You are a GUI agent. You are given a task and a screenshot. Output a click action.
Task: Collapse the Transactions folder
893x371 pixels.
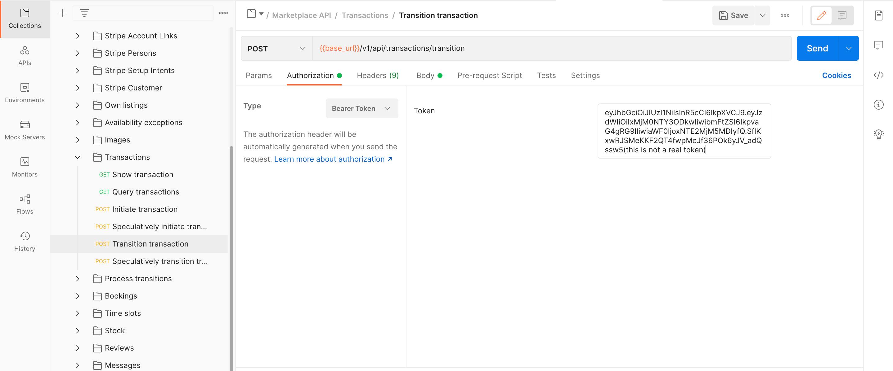click(78, 157)
